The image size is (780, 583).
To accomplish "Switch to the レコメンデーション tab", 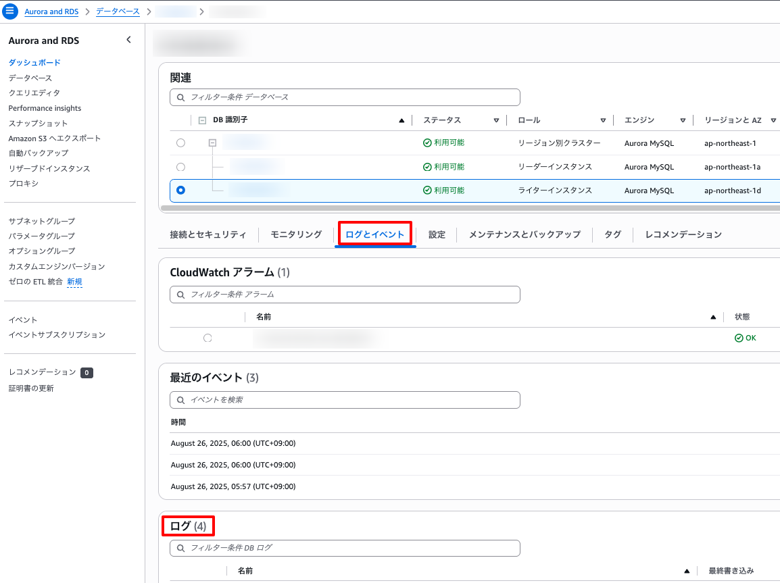I will click(683, 234).
